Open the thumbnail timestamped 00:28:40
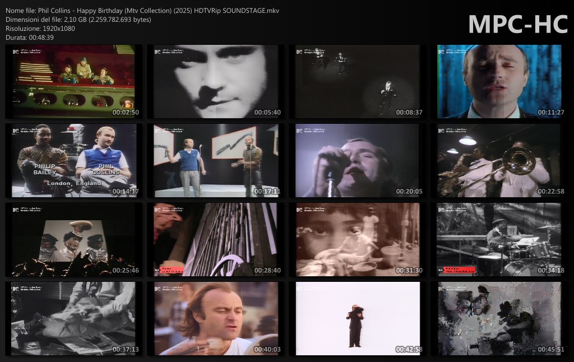Viewport: 574px width, 362px height. (215, 240)
